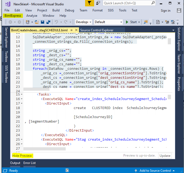Open the BimlExpress menu
Image resolution: width=184 pixels, height=173 pixels.
tap(13, 16)
